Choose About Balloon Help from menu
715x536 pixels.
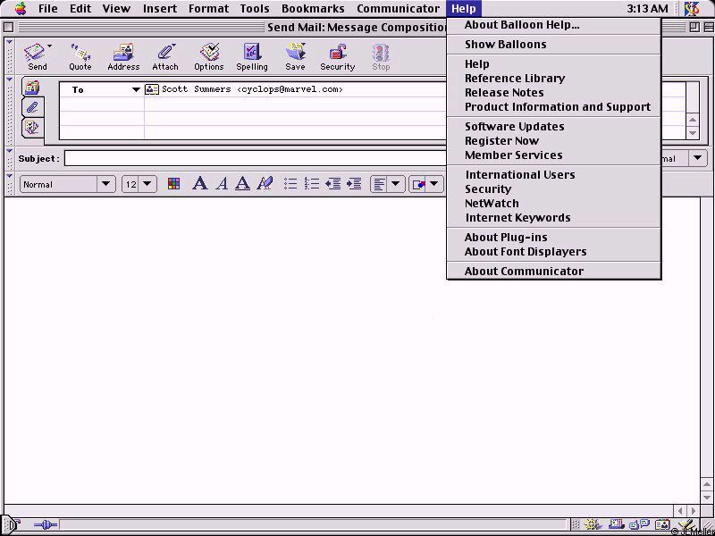point(522,25)
